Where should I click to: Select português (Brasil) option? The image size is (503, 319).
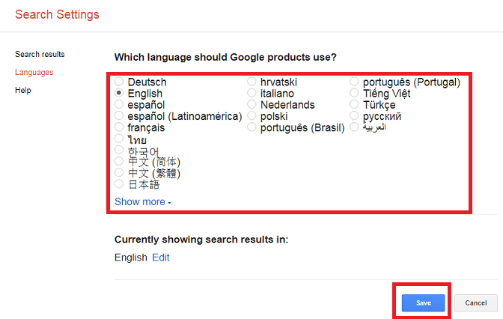(252, 128)
